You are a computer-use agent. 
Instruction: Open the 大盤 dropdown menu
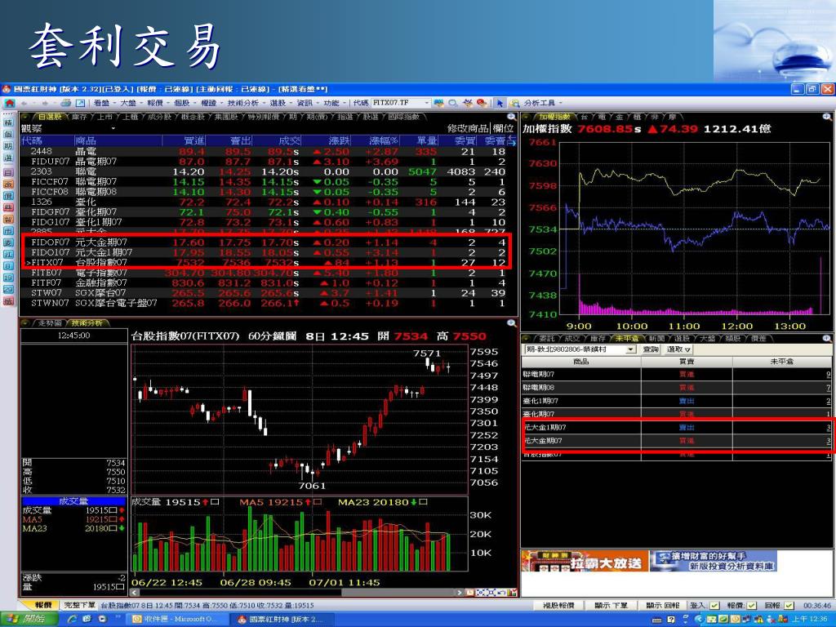pyautogui.click(x=131, y=103)
